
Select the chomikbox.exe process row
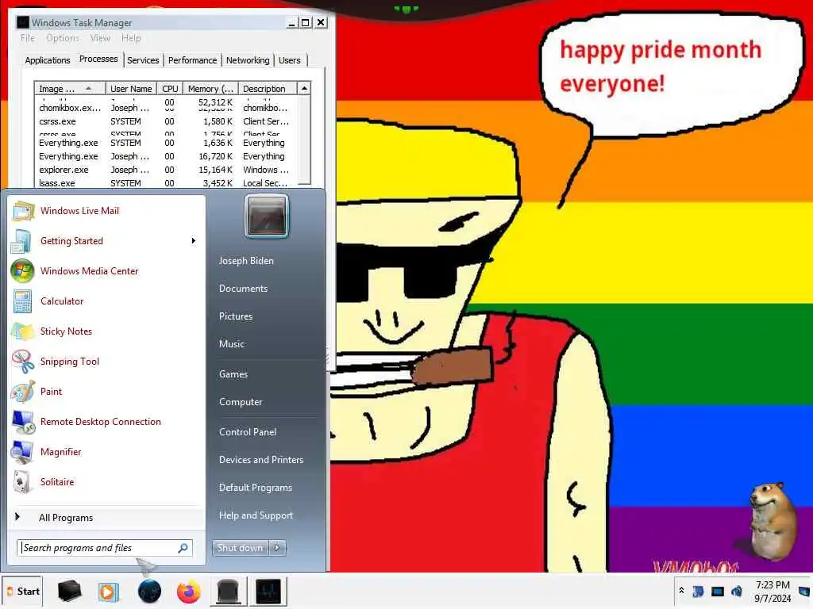pos(166,108)
